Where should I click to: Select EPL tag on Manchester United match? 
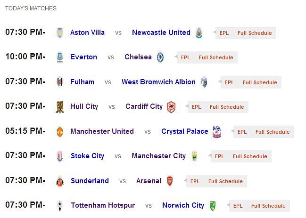(x=242, y=132)
